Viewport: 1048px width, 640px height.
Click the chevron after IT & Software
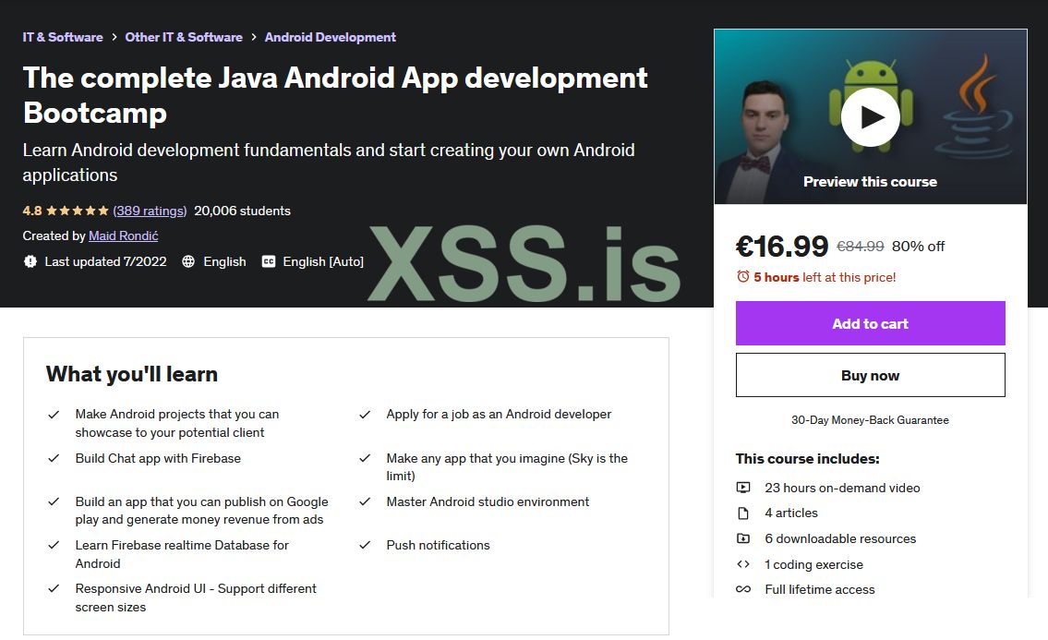click(x=114, y=38)
